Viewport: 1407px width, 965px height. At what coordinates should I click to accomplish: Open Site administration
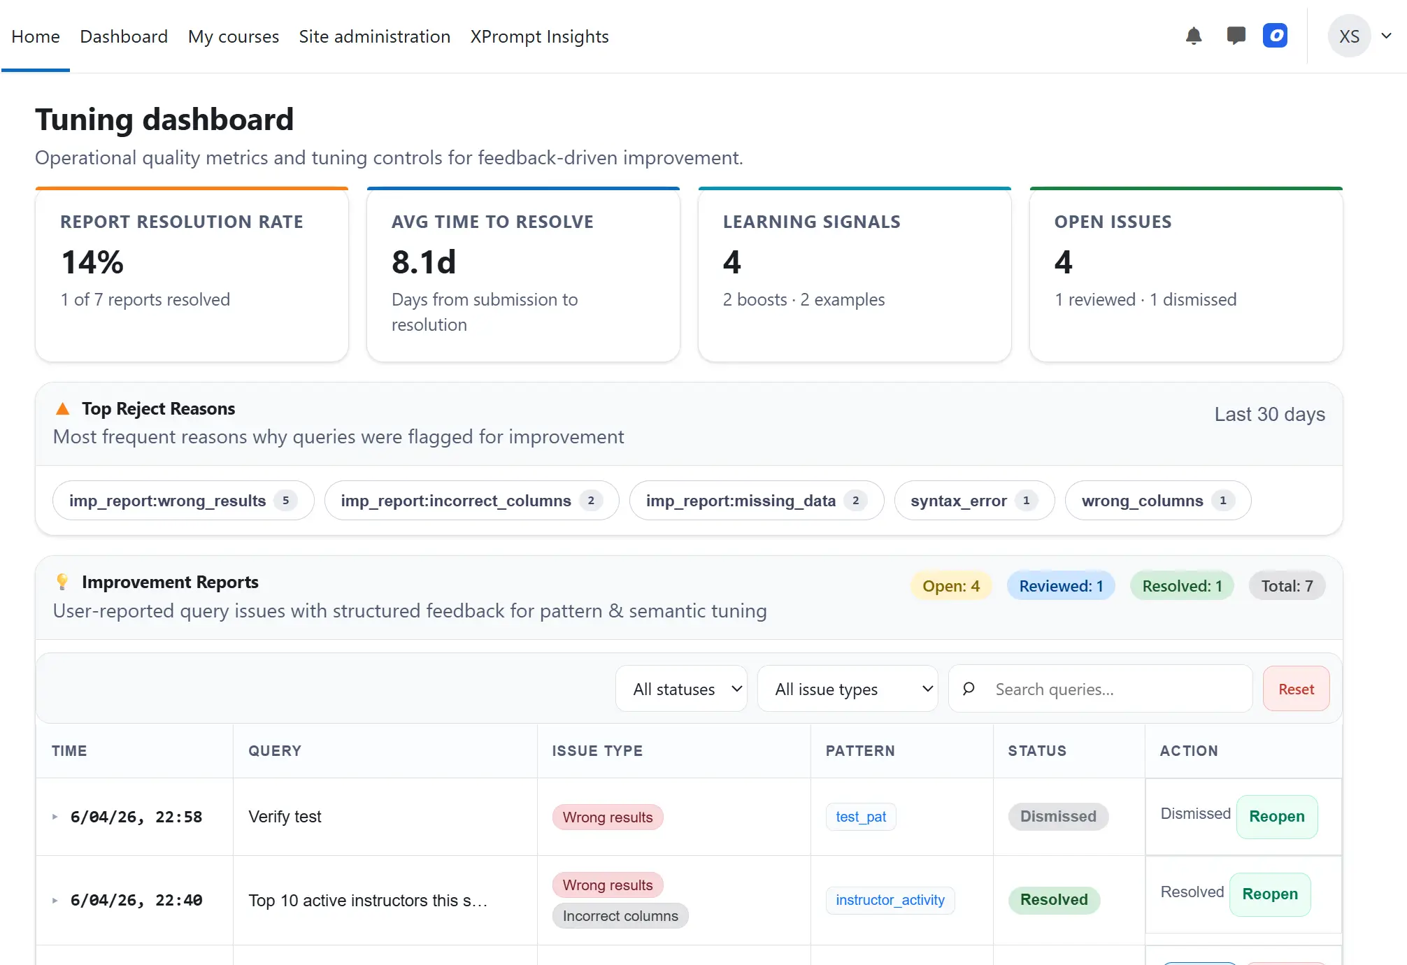click(375, 36)
